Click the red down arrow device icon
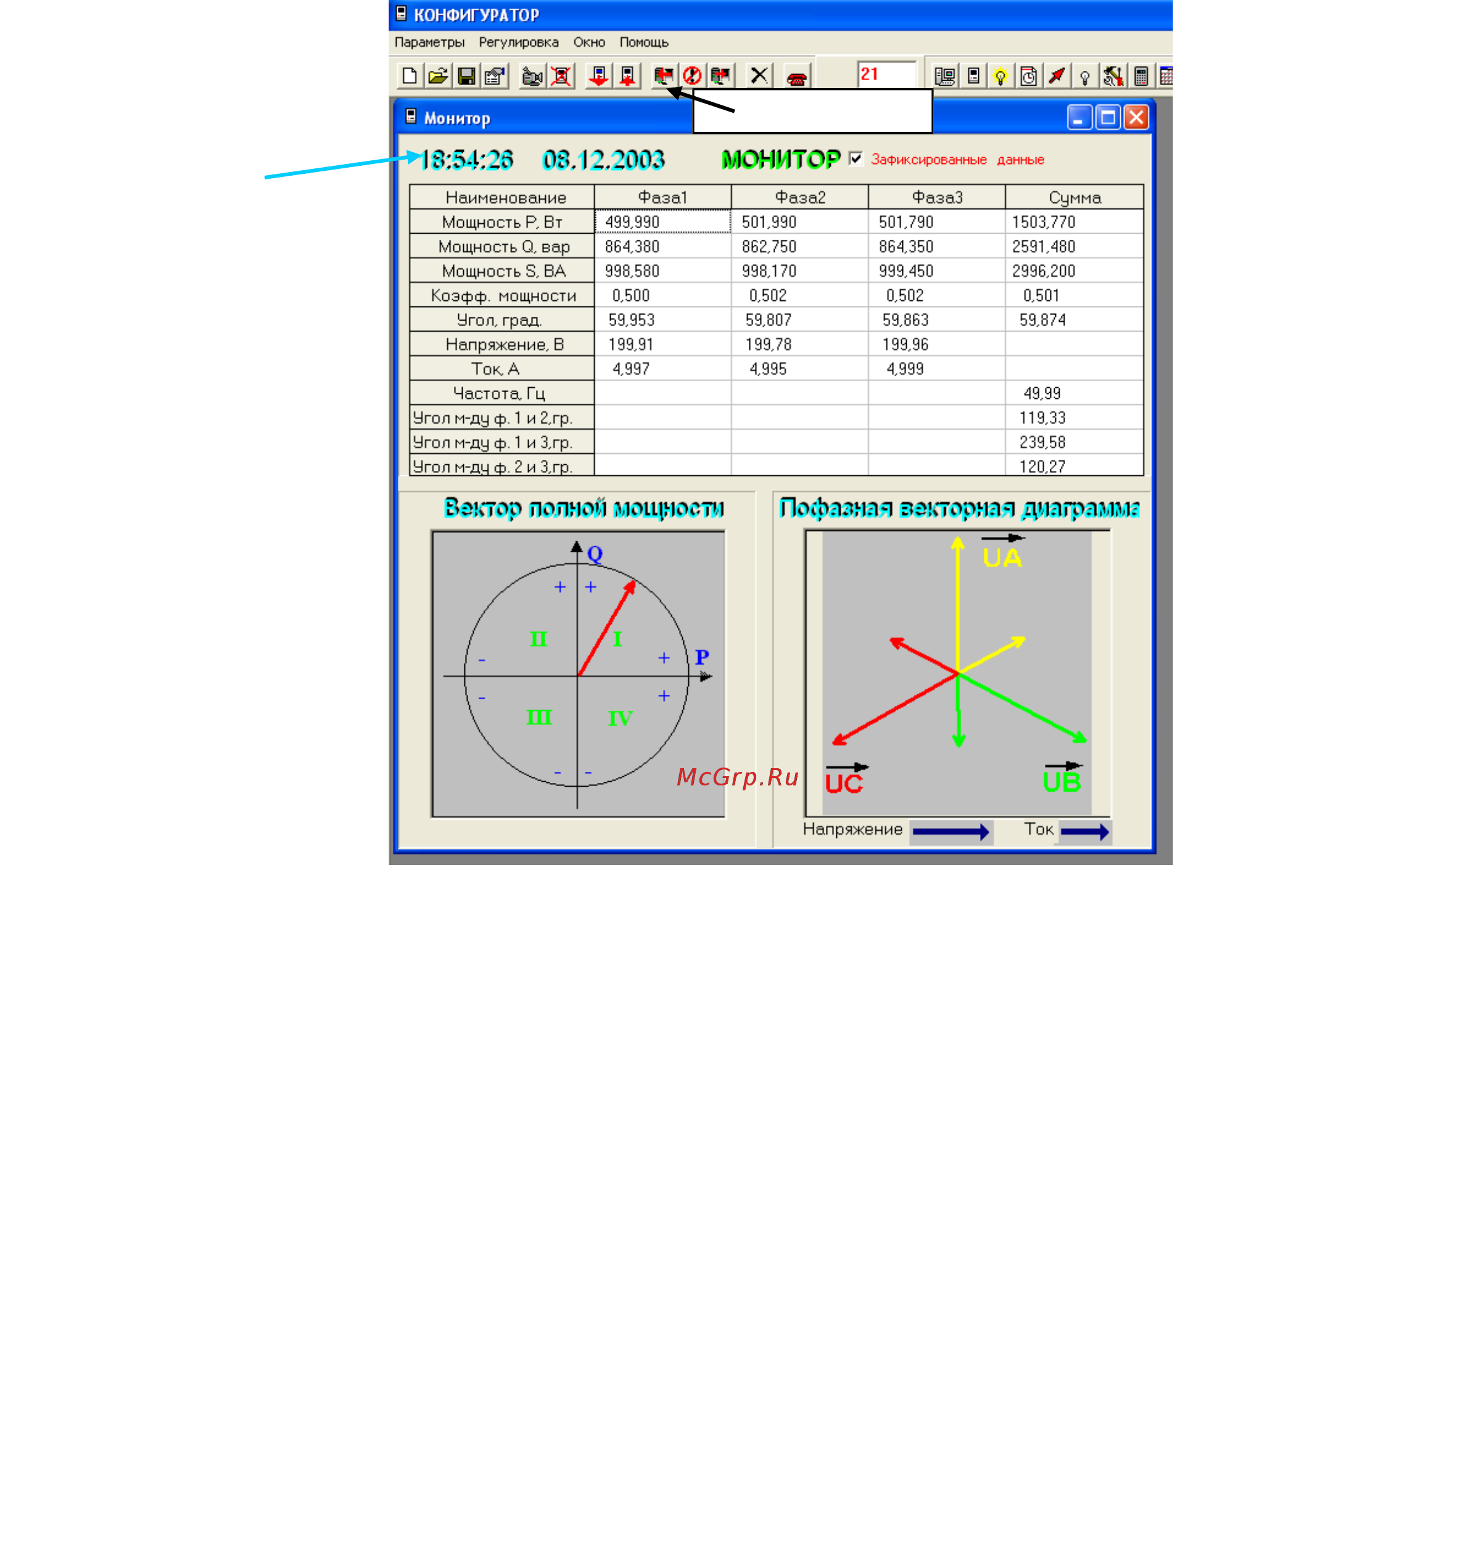This screenshot has height=1553, width=1468. [x=599, y=76]
